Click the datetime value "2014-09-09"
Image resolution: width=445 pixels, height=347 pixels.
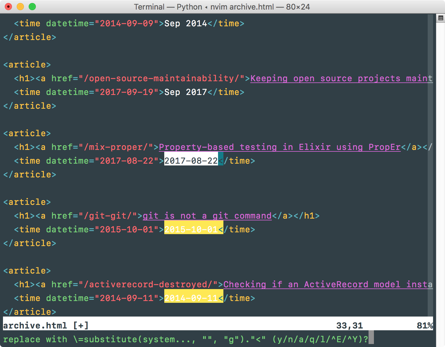pyautogui.click(x=127, y=23)
